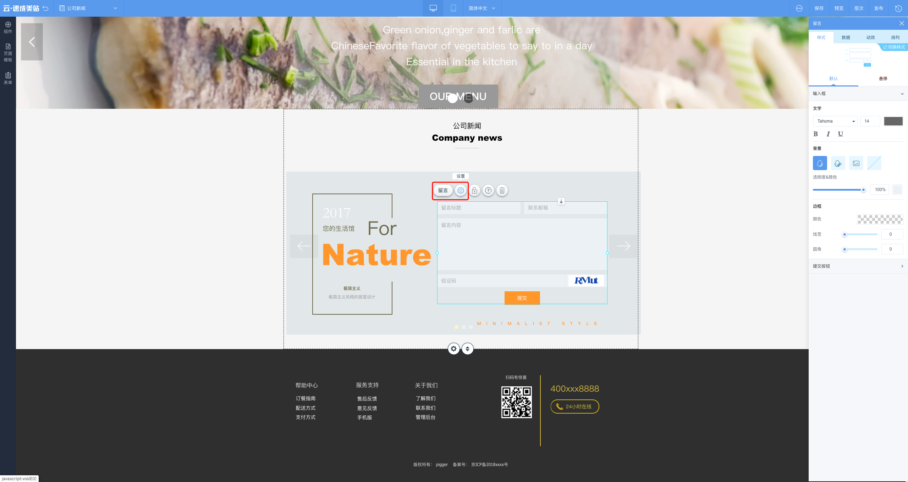Click the 留言 component label button
The width and height of the screenshot is (908, 482).
click(x=443, y=190)
